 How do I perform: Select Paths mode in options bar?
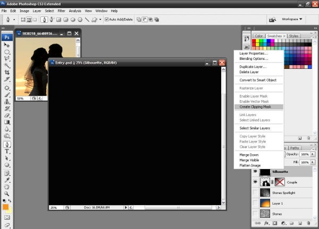[29, 20]
